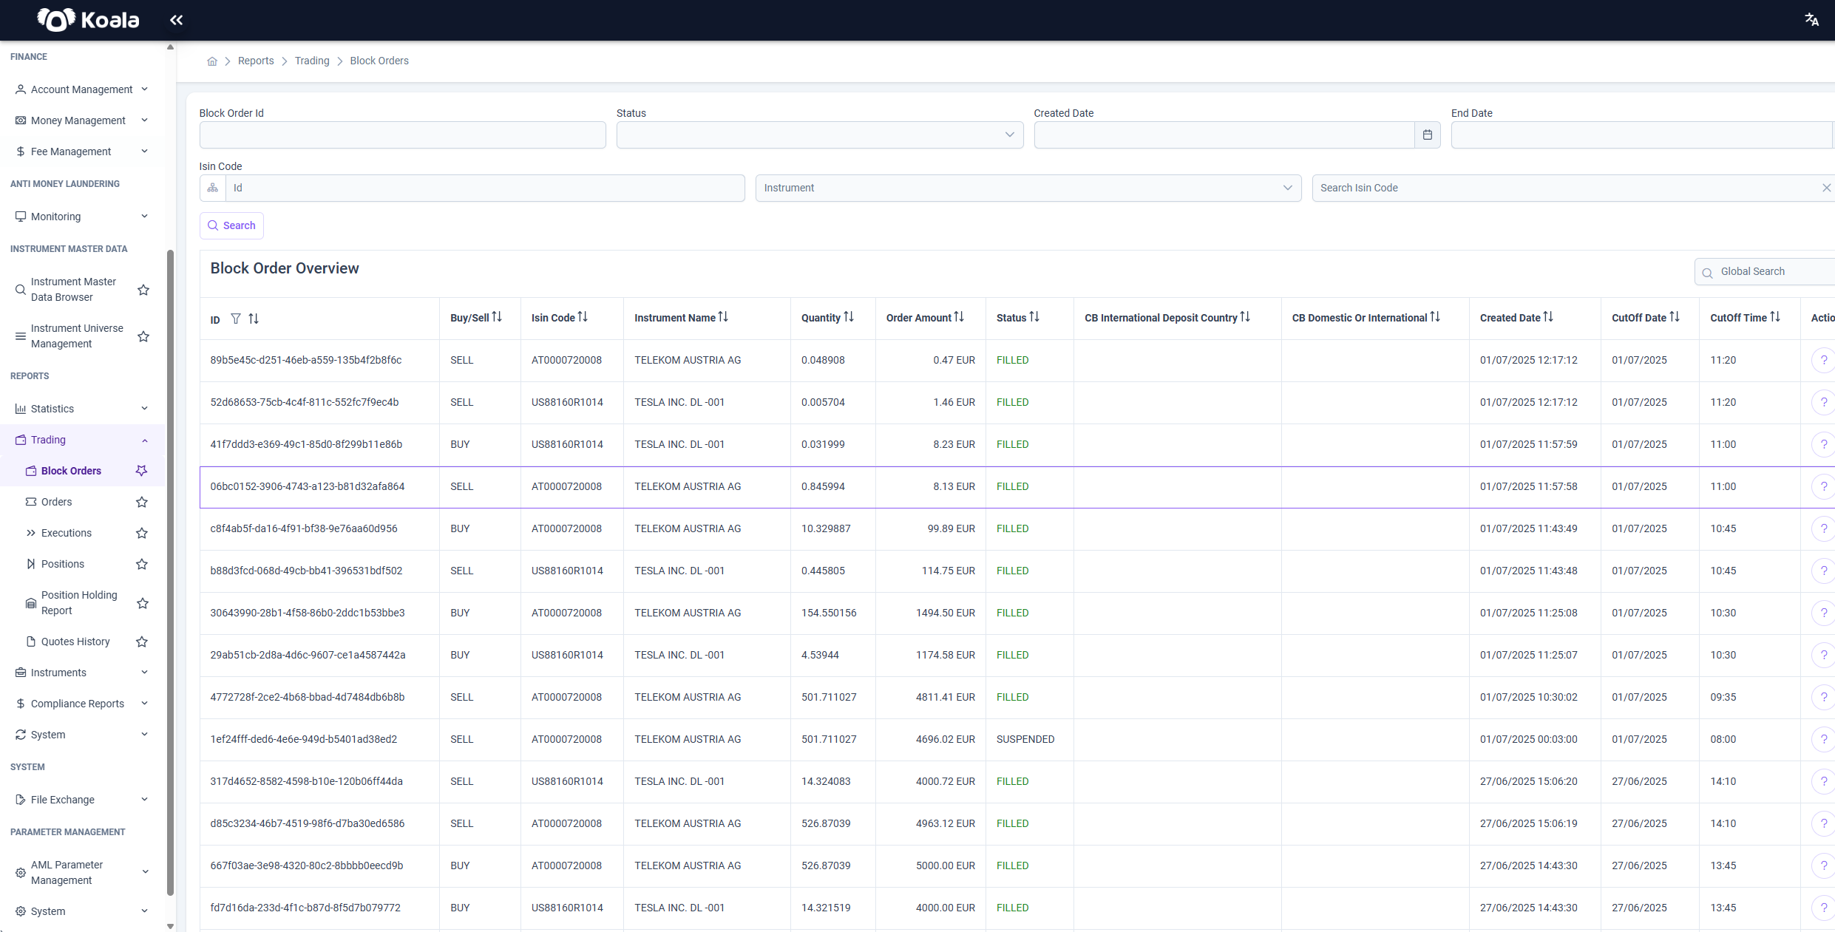Open action icon for first TELEKOM AUSTRIA row

(1823, 361)
